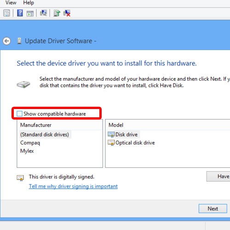This screenshot has height=230, width=230.
Task: Check the Show compatible hardware checkbox
Action: coord(19,114)
